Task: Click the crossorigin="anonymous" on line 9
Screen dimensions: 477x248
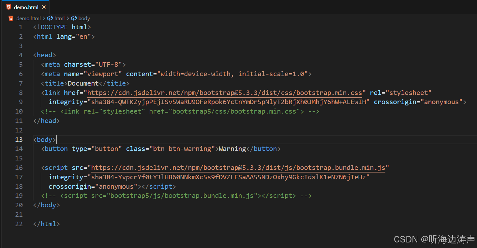Action: (418, 102)
